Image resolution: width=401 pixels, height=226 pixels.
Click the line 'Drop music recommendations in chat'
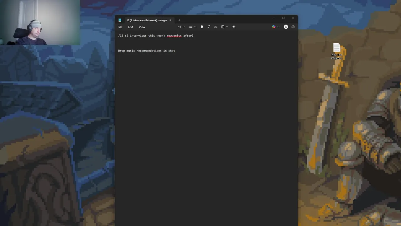point(147,51)
